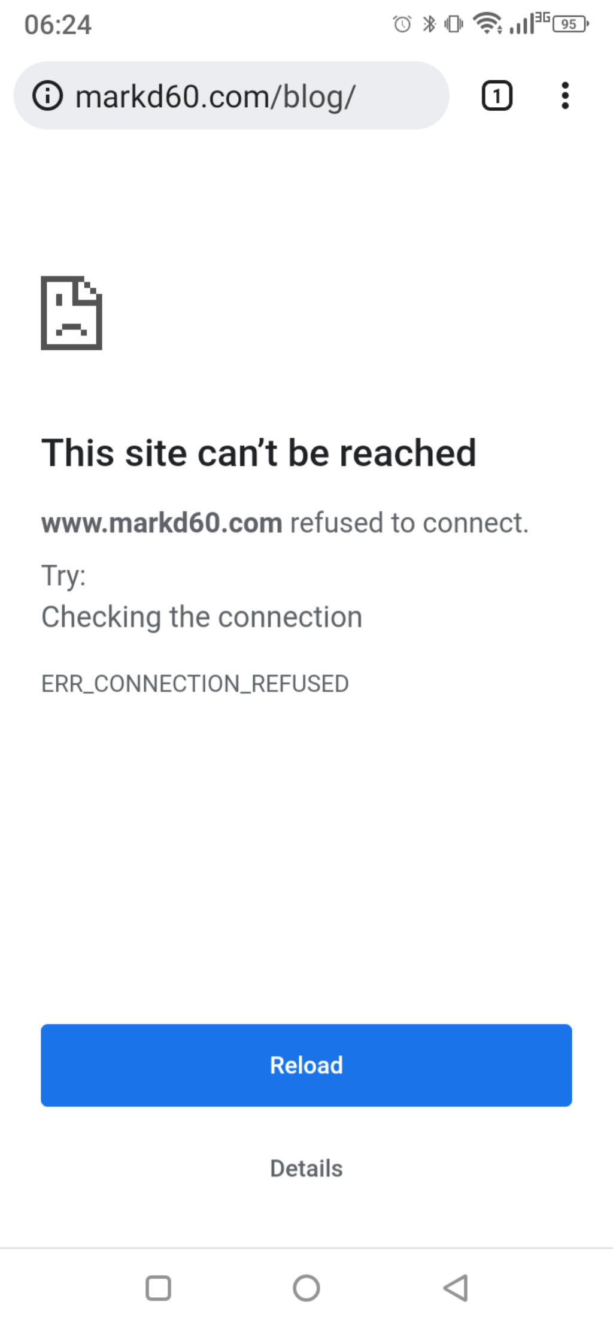Tap the Wi-Fi signal status icon

point(488,24)
